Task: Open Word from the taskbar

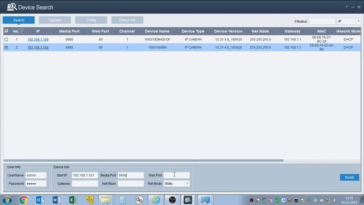Action: pyautogui.click(x=57, y=200)
